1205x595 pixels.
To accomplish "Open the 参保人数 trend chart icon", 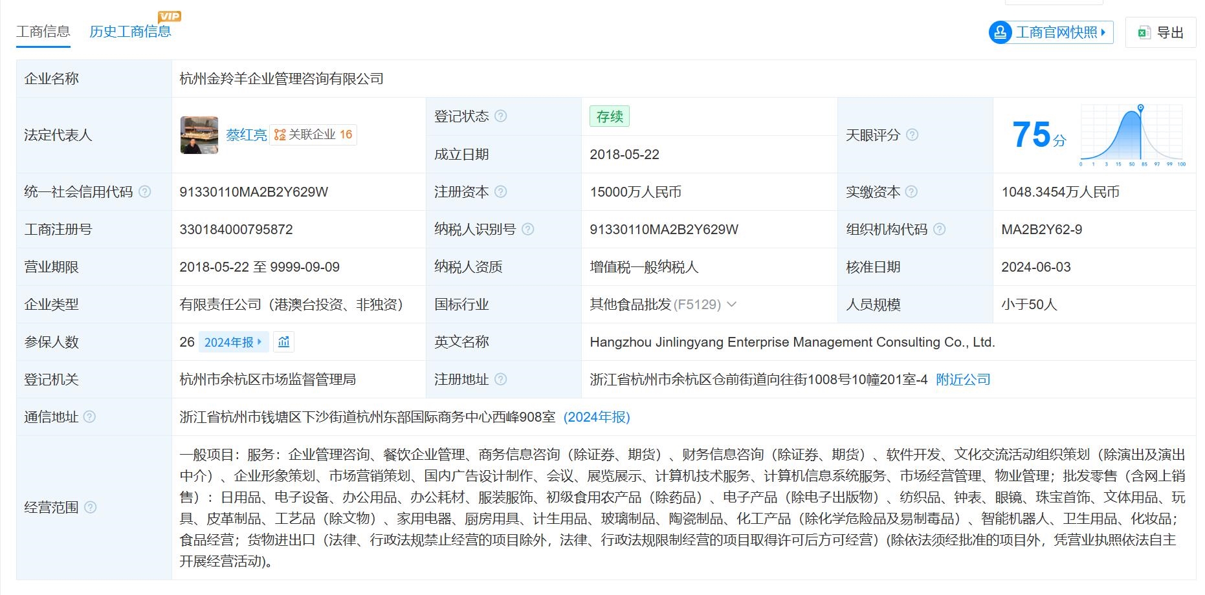I will [283, 342].
